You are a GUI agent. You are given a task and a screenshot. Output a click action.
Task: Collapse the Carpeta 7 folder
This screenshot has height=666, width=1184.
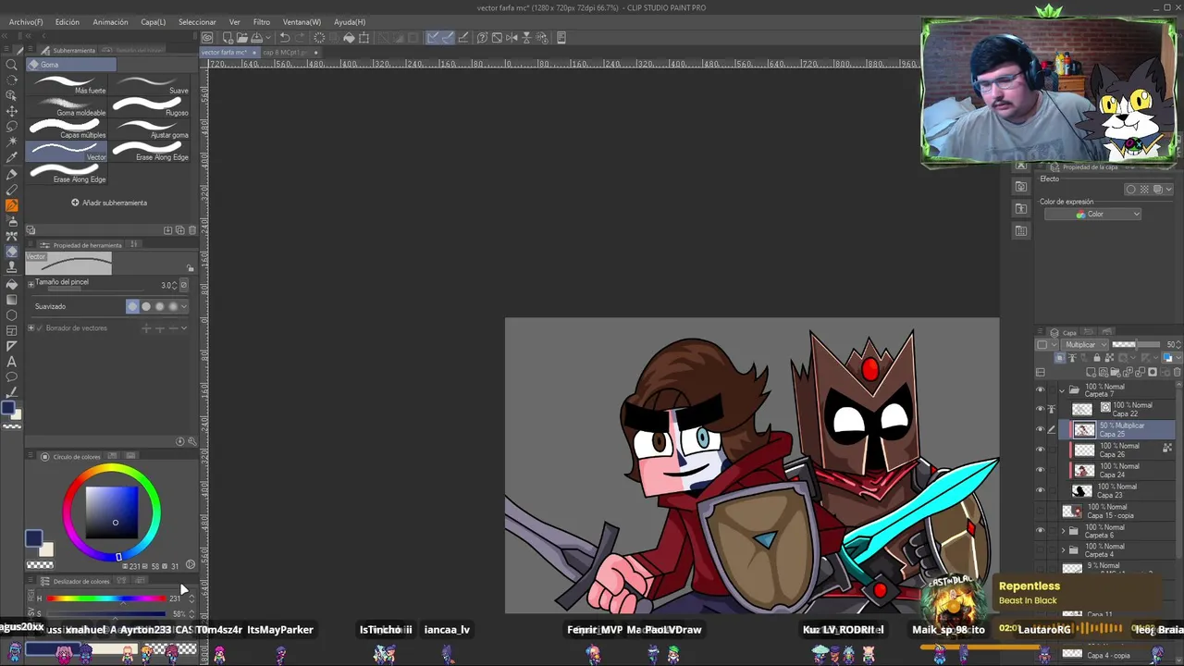click(x=1063, y=390)
